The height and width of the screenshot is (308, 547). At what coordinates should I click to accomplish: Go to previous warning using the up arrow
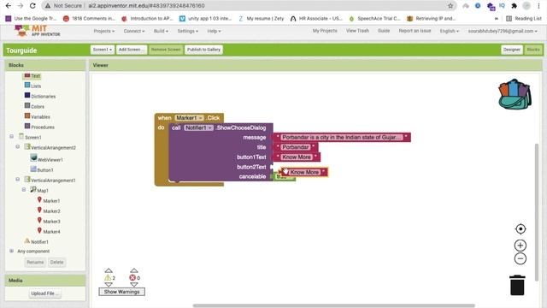[109, 270]
